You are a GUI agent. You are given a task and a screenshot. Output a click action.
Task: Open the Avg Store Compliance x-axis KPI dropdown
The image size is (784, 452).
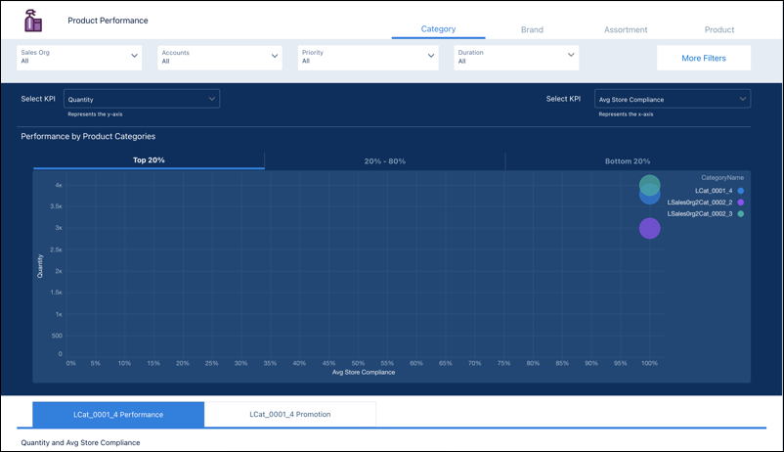[673, 99]
